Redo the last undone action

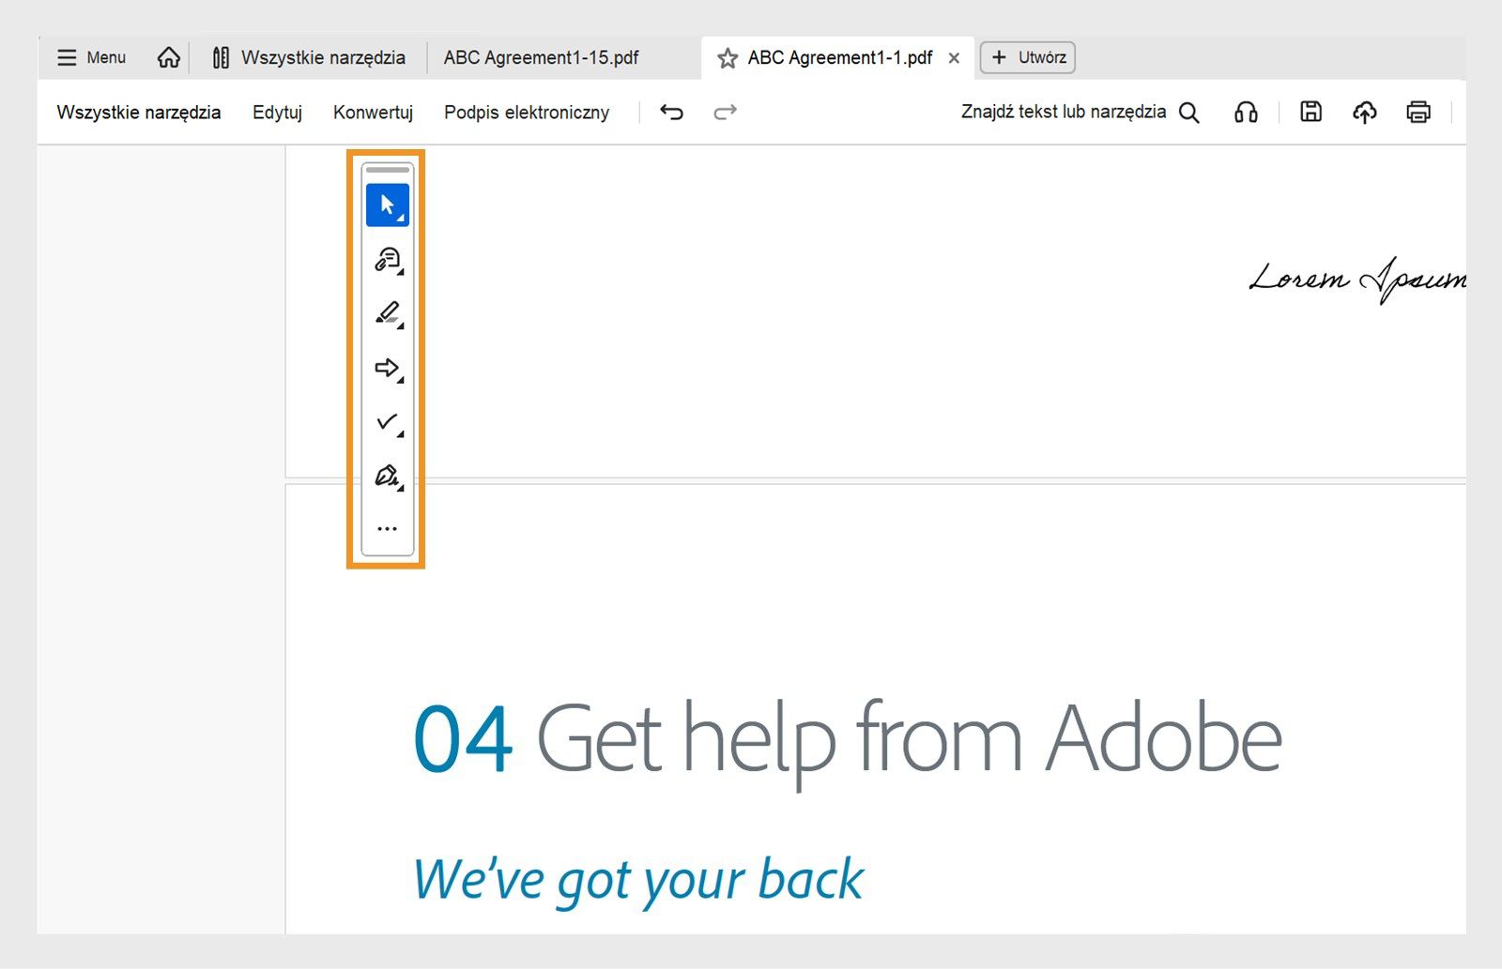click(725, 113)
